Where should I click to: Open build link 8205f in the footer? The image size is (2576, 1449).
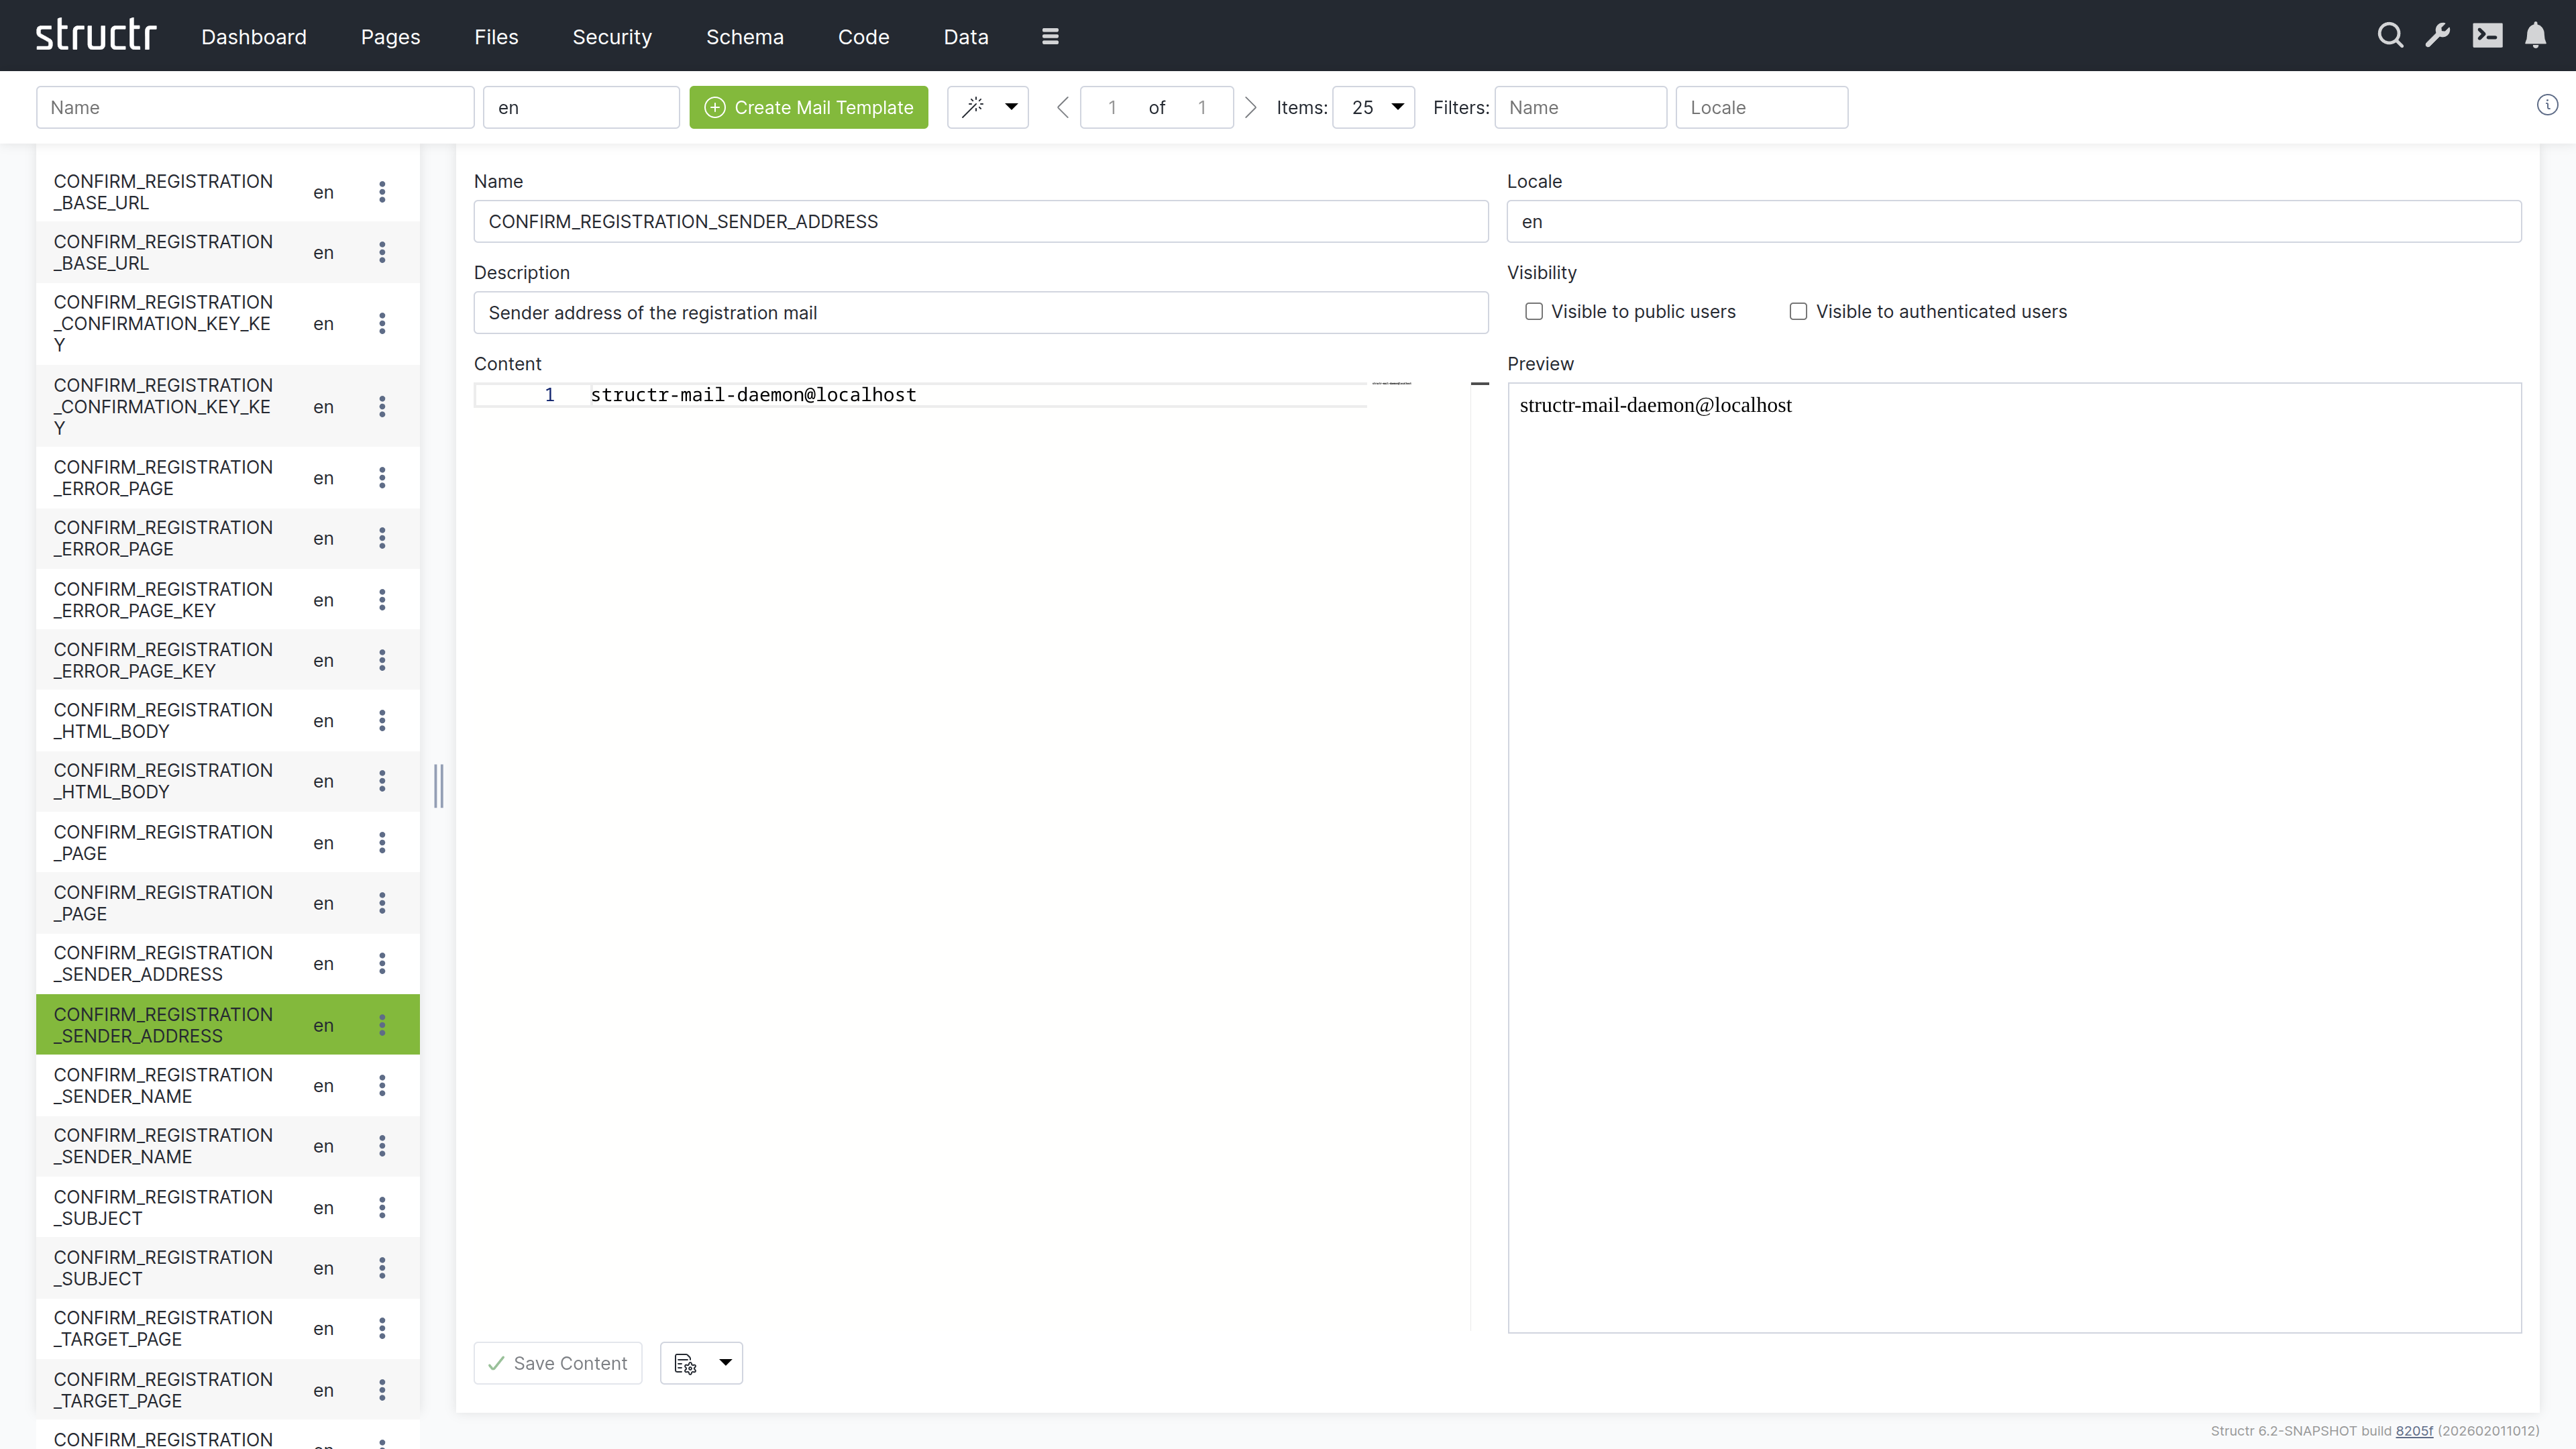pyautogui.click(x=2415, y=1430)
